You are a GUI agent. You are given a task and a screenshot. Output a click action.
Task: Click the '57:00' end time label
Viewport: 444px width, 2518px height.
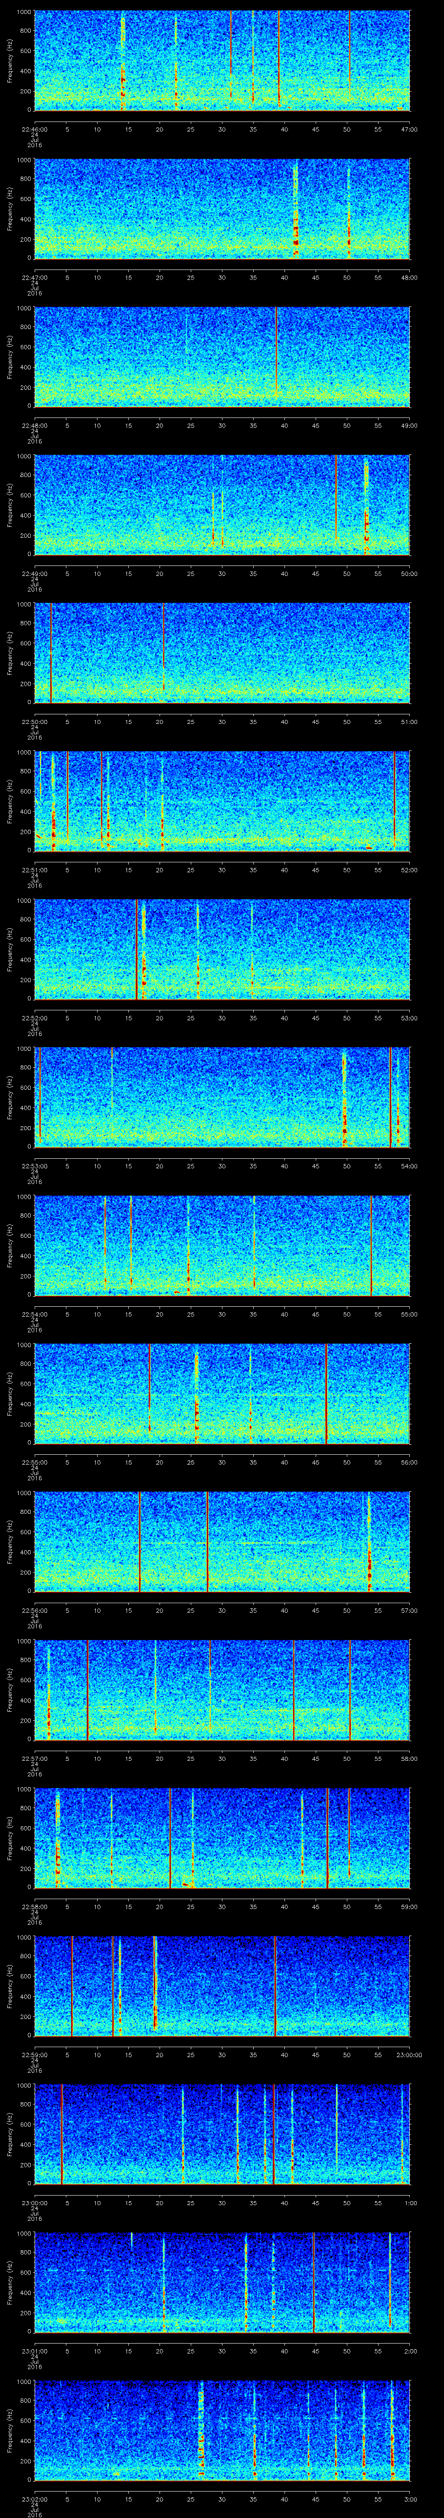point(409,1610)
